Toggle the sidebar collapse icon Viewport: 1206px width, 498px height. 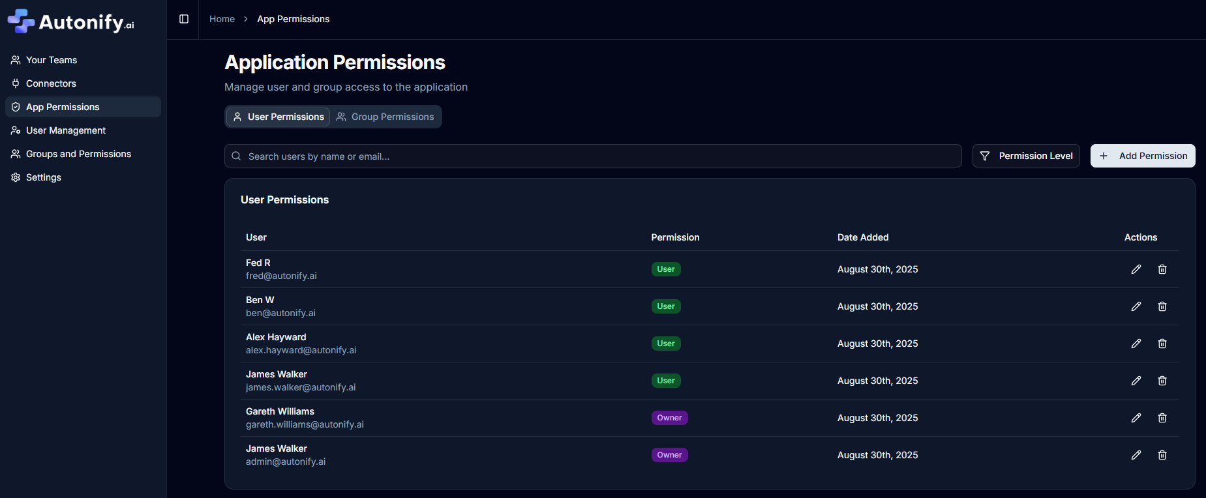[184, 19]
